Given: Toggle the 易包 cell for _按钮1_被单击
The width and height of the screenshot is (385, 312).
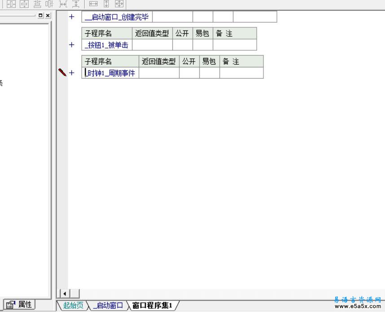Looking at the screenshot, I should tap(203, 45).
